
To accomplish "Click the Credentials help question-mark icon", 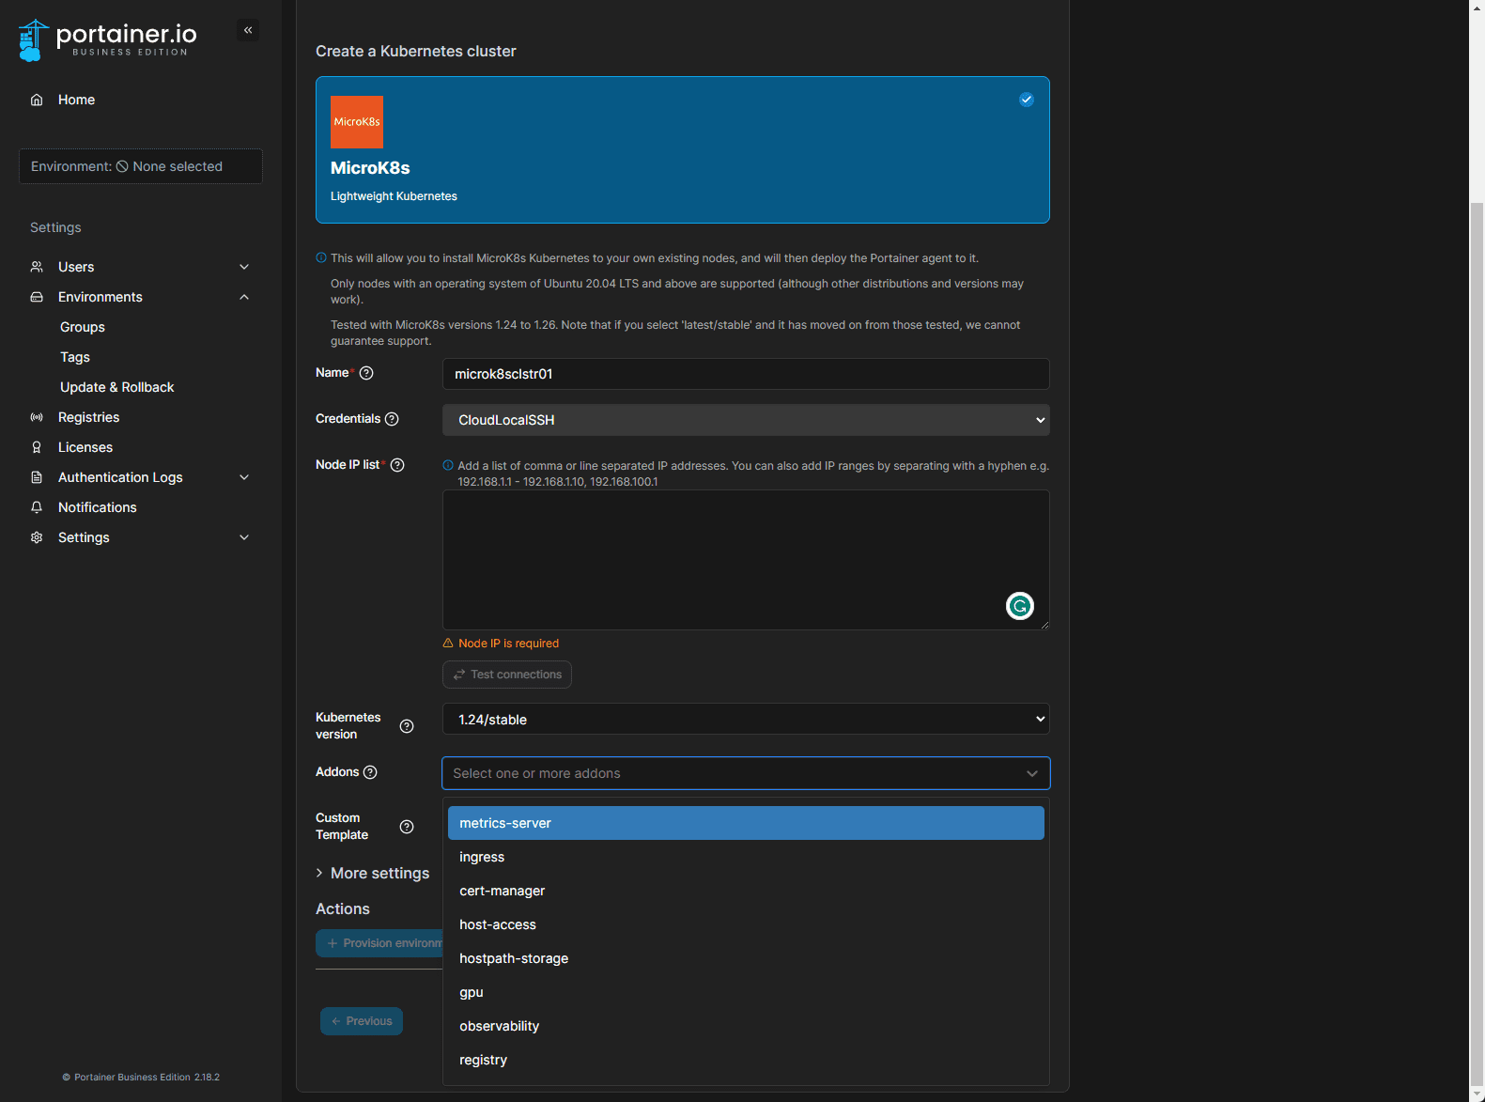I will (x=392, y=419).
